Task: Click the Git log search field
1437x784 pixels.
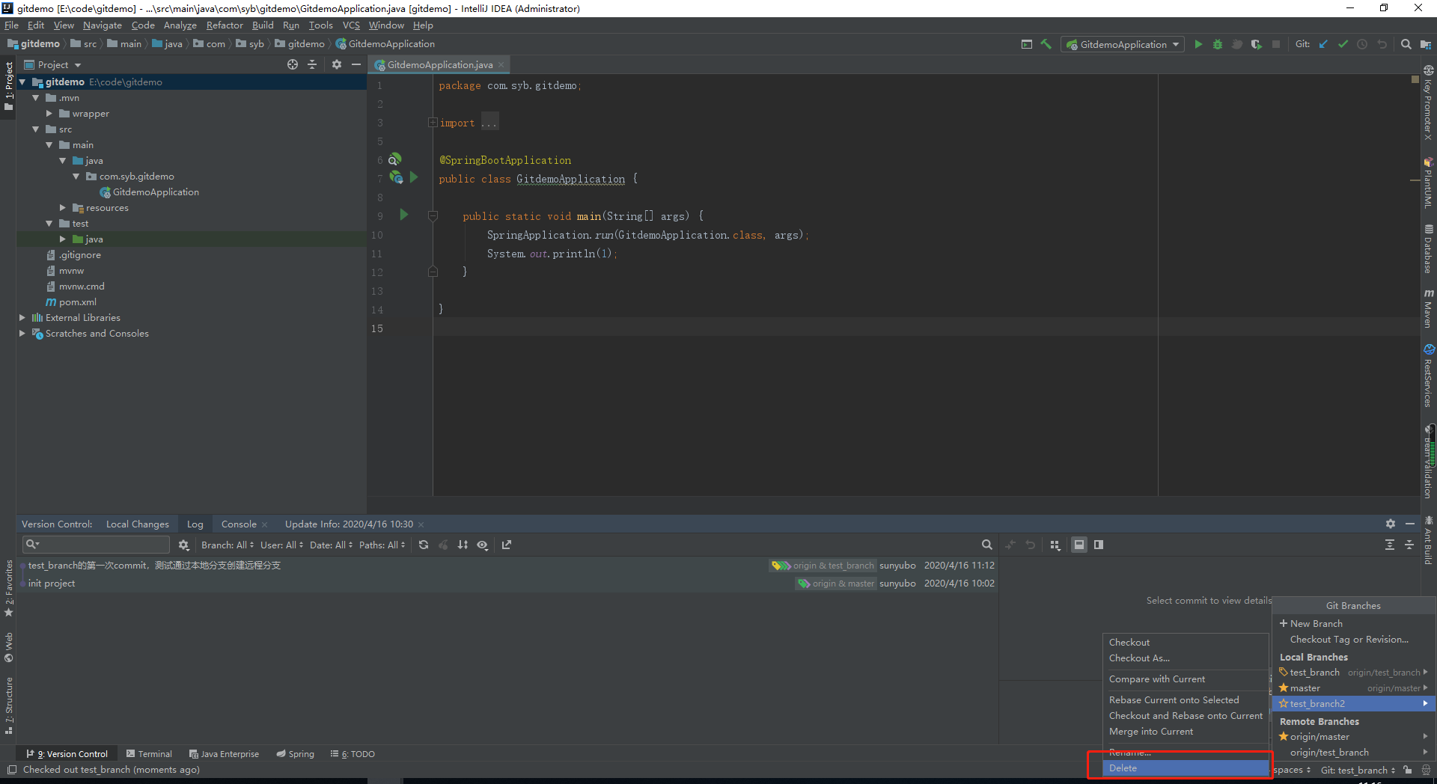Action: tap(97, 545)
